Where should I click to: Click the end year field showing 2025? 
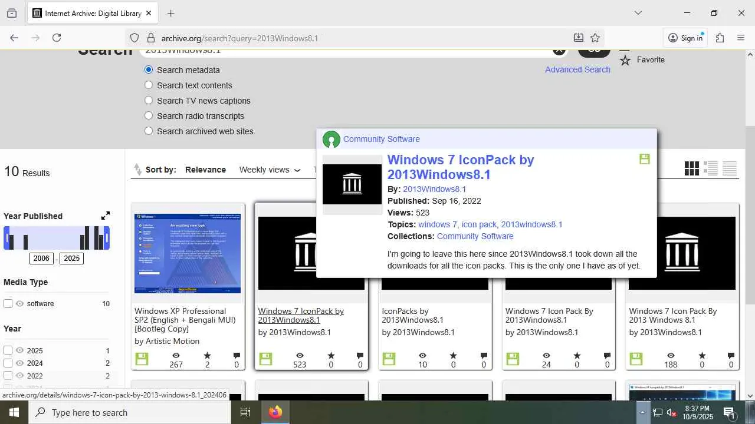(x=71, y=259)
